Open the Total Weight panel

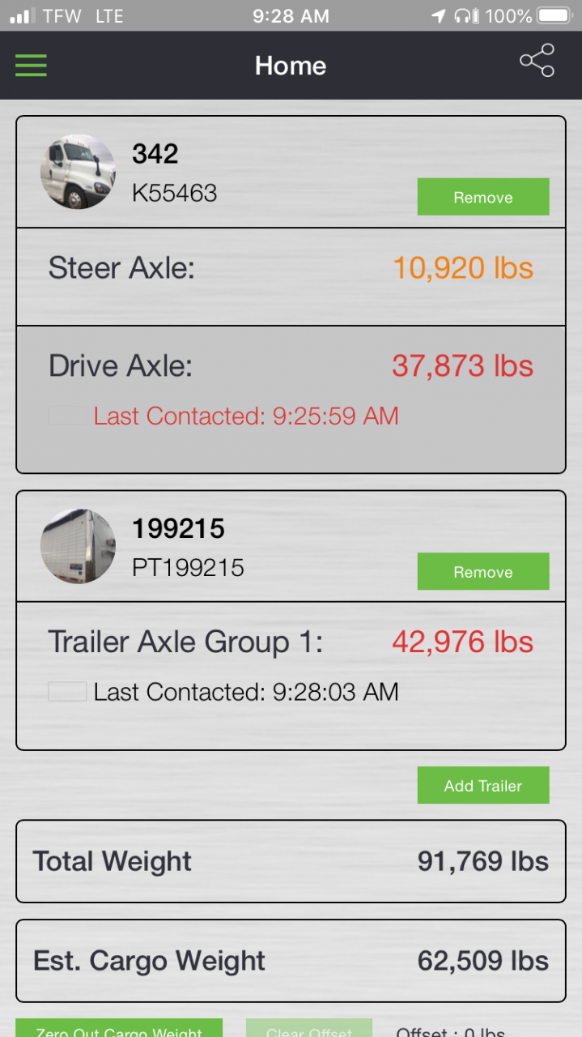291,861
